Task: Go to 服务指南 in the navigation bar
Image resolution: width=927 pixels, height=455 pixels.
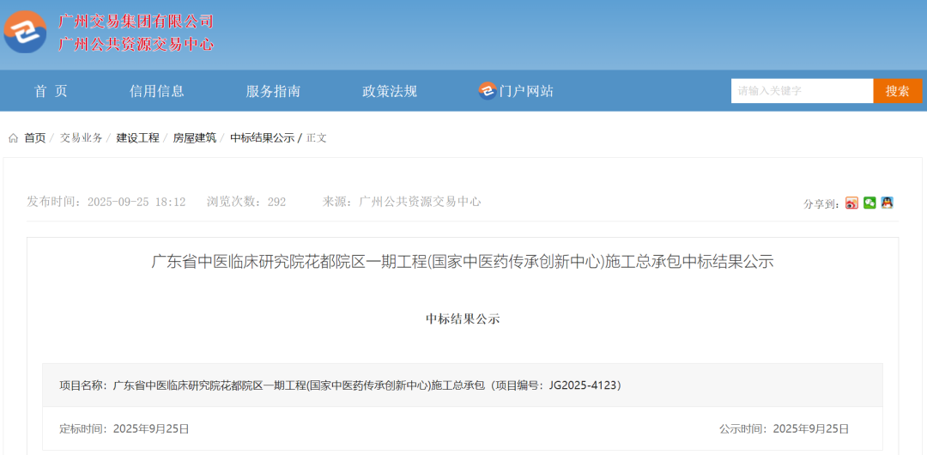Action: click(x=273, y=91)
